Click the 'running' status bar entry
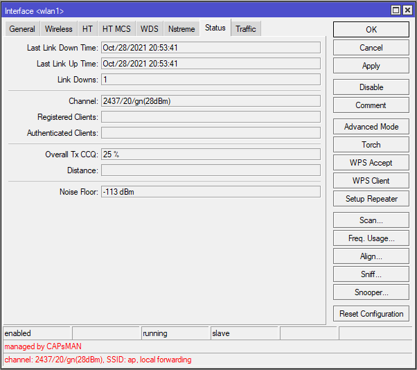 (x=175, y=333)
